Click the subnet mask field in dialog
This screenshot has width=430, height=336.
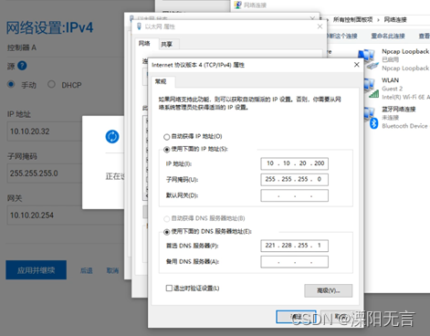click(x=294, y=180)
